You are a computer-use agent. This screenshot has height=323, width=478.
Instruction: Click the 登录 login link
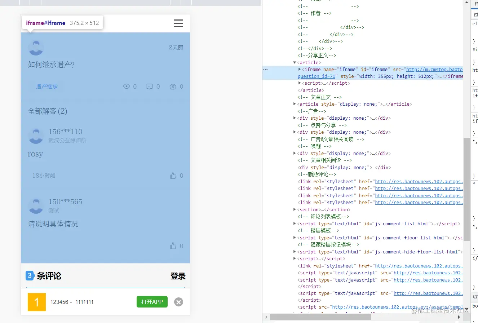(178, 276)
